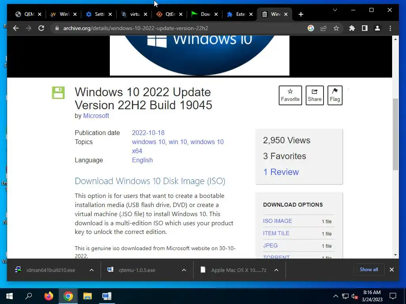Open the Chrome profile icon
The height and width of the screenshot is (304, 406).
click(x=377, y=28)
